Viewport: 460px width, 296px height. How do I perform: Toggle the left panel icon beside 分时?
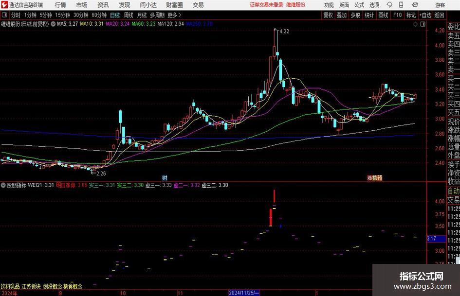4,15
